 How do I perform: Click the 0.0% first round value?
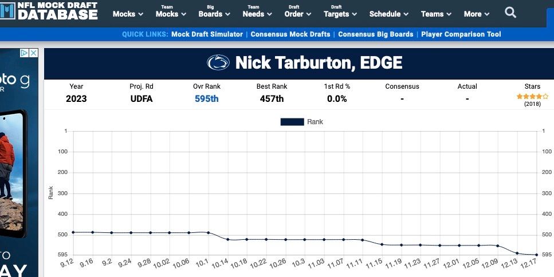click(337, 99)
